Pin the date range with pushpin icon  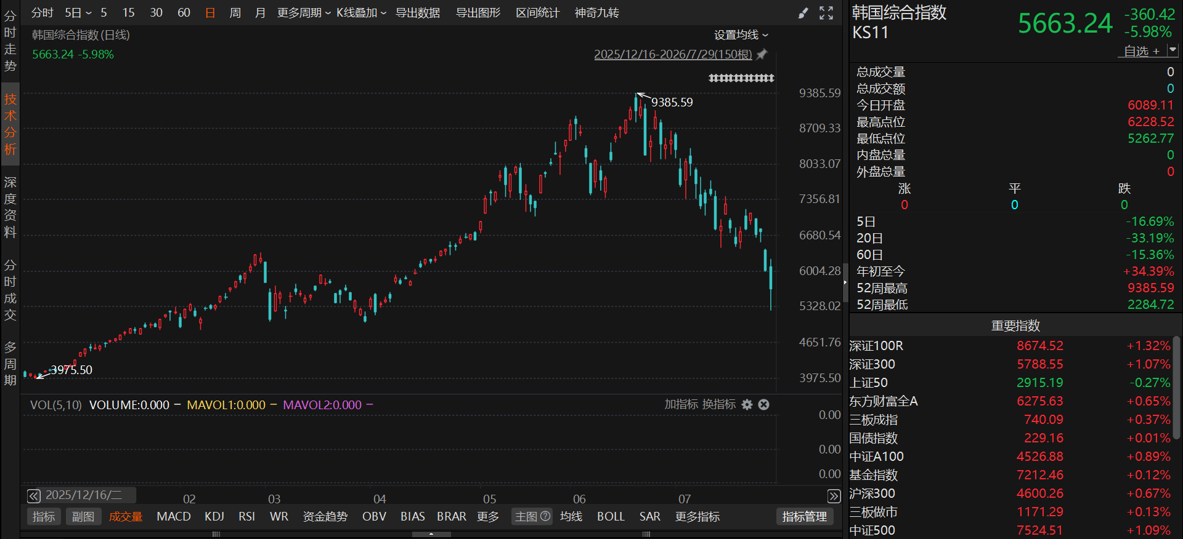tap(762, 54)
